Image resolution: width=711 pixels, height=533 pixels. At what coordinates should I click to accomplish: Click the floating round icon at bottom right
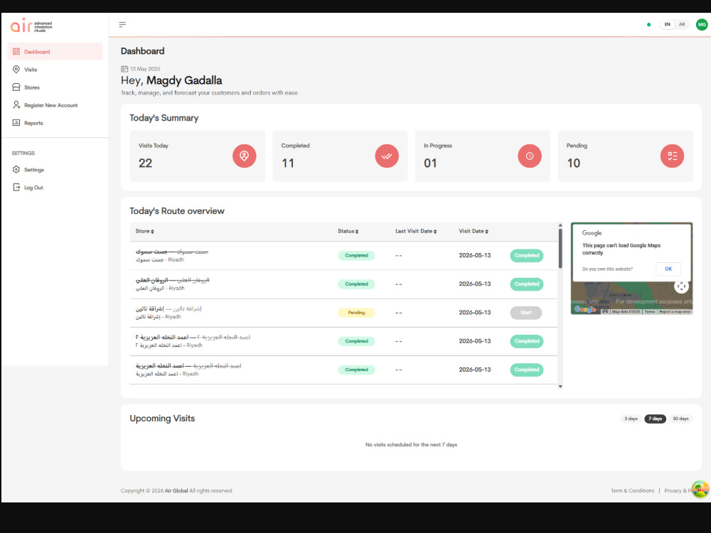coord(700,489)
